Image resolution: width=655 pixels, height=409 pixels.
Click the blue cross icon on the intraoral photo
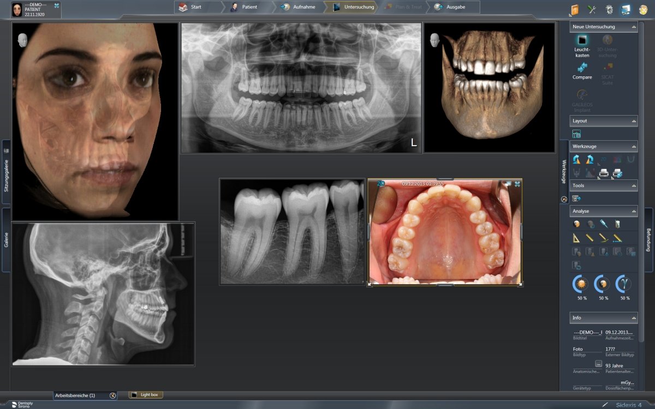tap(517, 184)
